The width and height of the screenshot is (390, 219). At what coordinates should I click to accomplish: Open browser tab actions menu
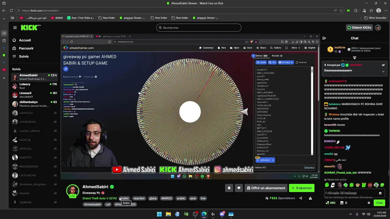click(x=4, y=3)
